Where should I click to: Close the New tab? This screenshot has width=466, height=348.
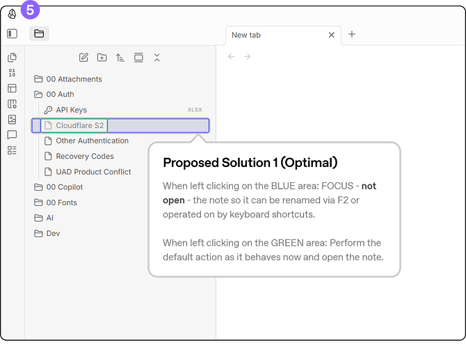click(x=332, y=35)
